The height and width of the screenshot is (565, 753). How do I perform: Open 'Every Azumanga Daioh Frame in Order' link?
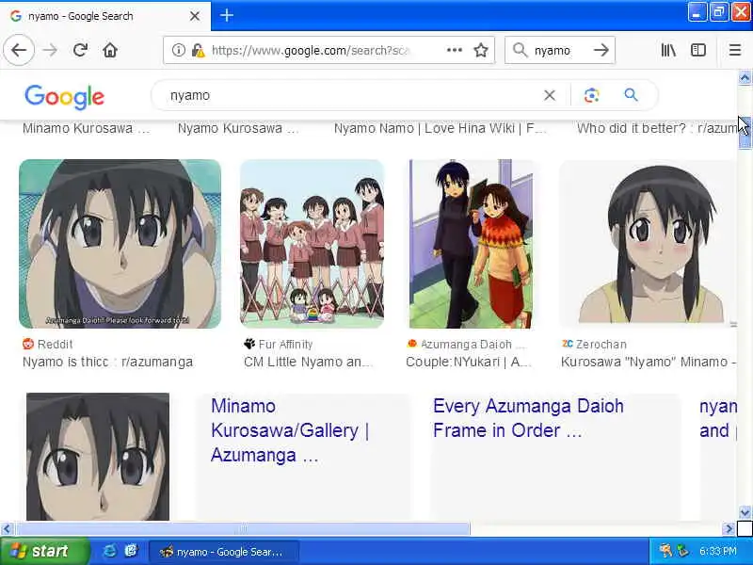pos(528,418)
